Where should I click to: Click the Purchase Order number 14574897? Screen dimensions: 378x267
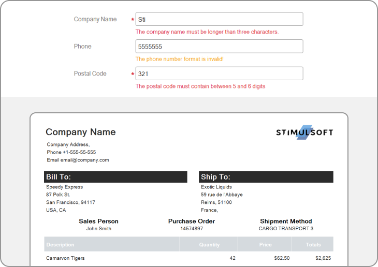click(192, 229)
